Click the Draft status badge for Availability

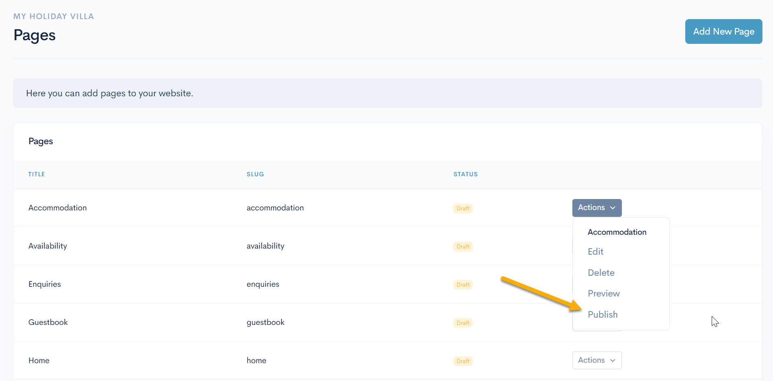(463, 247)
